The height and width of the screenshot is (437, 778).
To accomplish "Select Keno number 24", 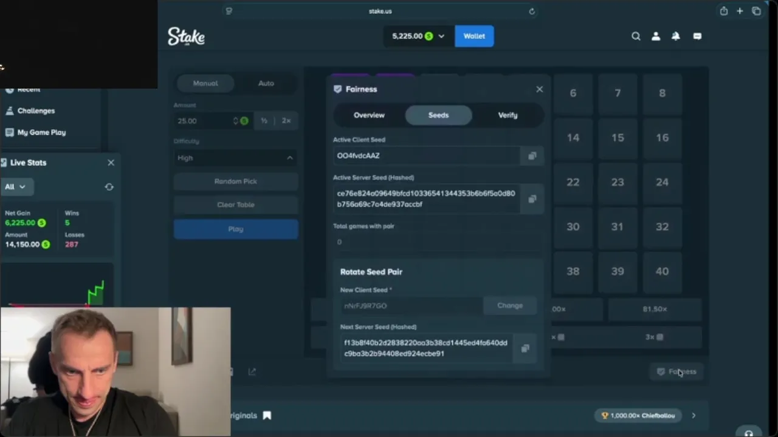I will 662,182.
